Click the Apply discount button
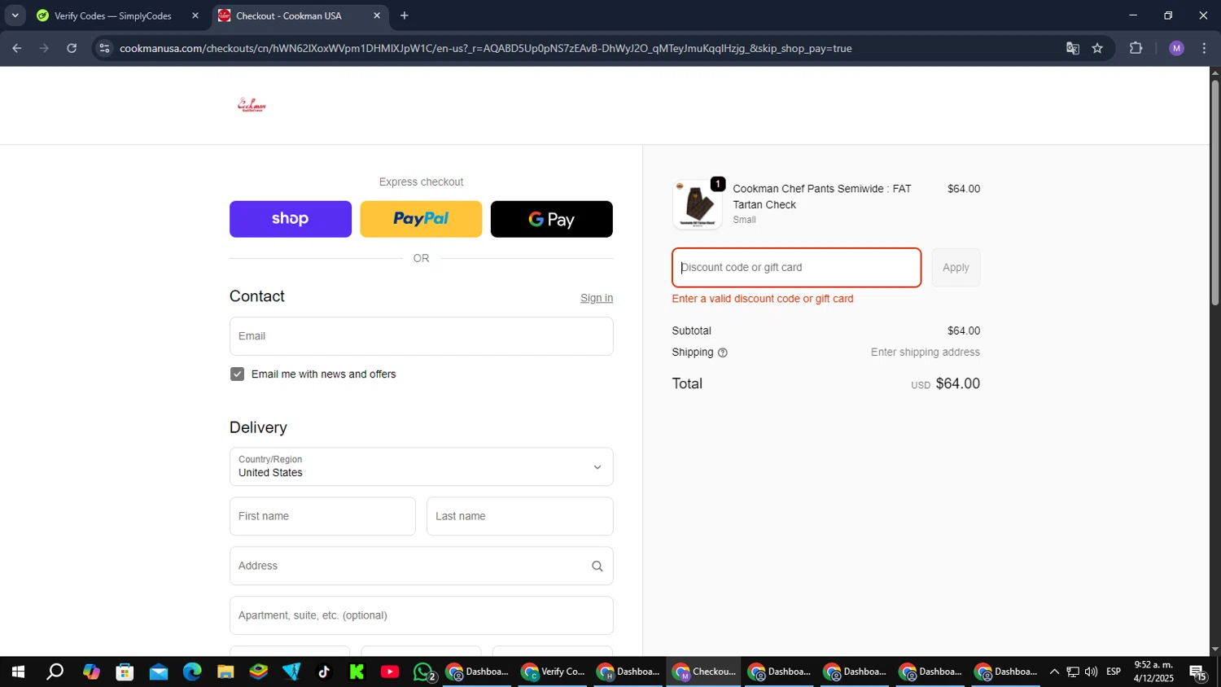 click(x=956, y=268)
